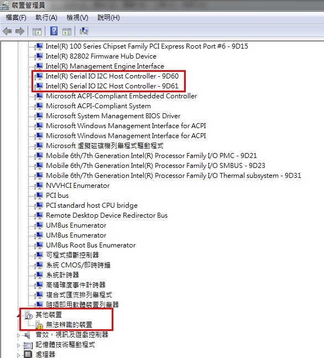Select Processor Family I/O PMC - 9D21
Image resolution: width=324 pixels, height=358 pixels.
pyautogui.click(x=151, y=156)
